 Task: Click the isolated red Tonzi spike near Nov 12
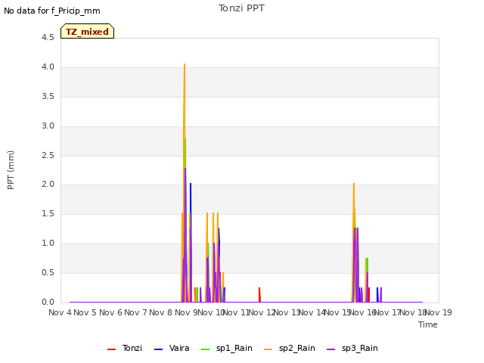(x=259, y=295)
